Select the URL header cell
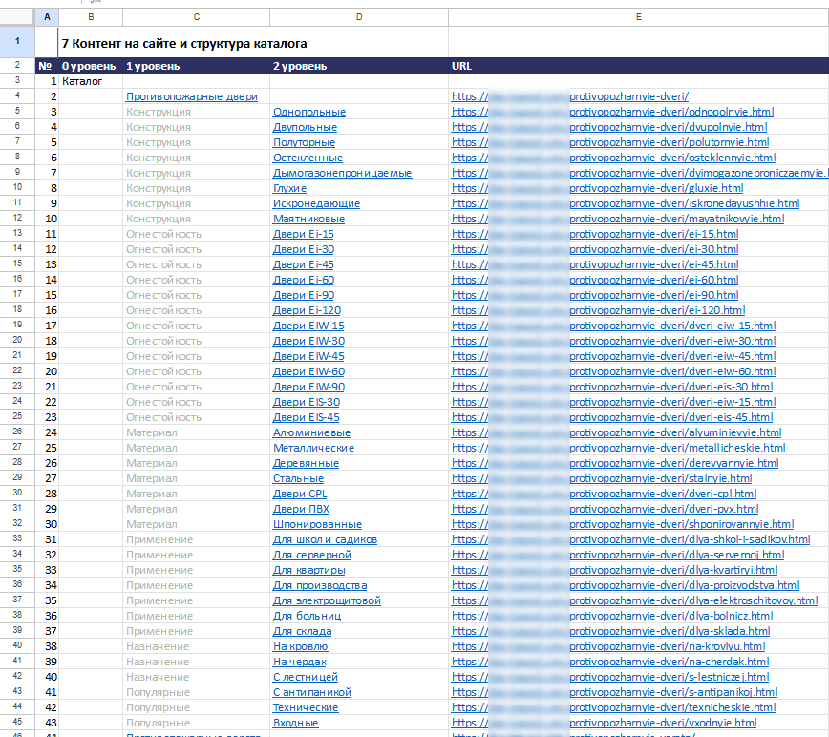 click(x=639, y=66)
